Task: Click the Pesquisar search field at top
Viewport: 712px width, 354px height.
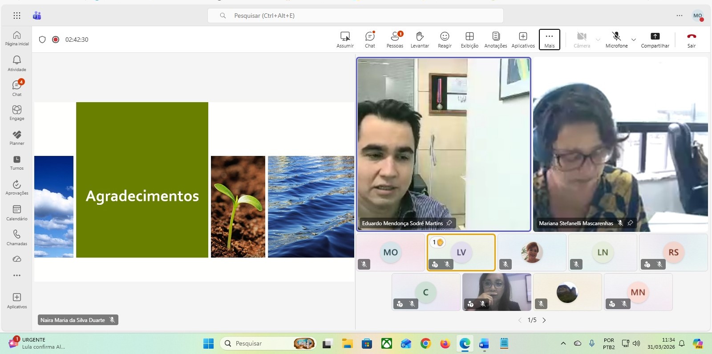Action: pos(355,16)
